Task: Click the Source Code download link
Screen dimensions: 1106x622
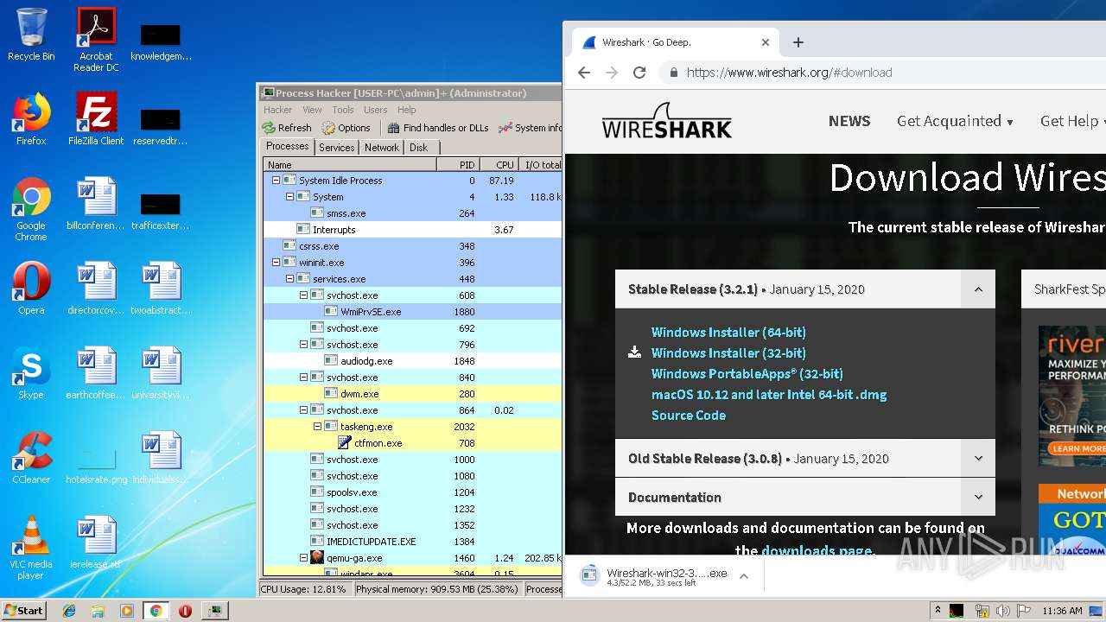Action: [689, 416]
